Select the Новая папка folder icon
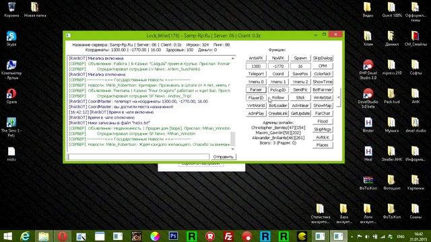431x242 pixels. coord(35,9)
